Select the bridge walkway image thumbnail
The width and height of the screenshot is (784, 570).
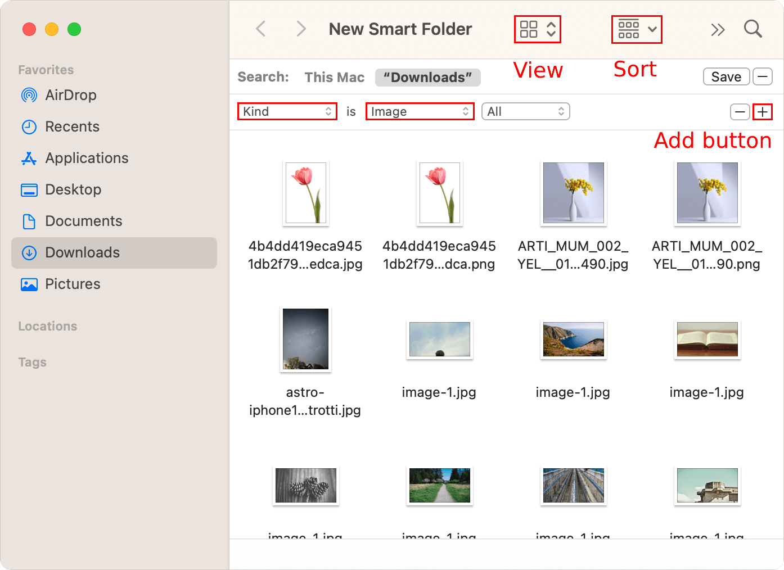click(574, 486)
